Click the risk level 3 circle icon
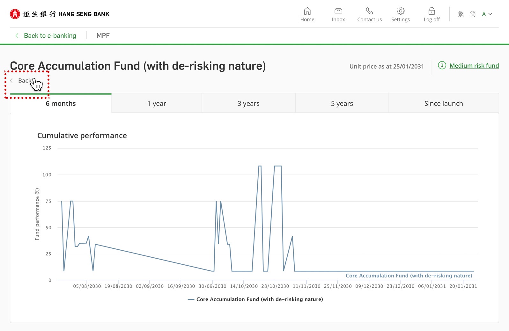Screen dimensions: 509x331 (442, 65)
